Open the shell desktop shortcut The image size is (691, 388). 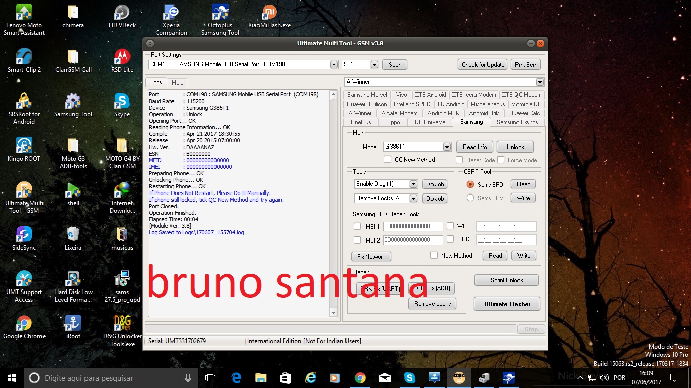(73, 194)
